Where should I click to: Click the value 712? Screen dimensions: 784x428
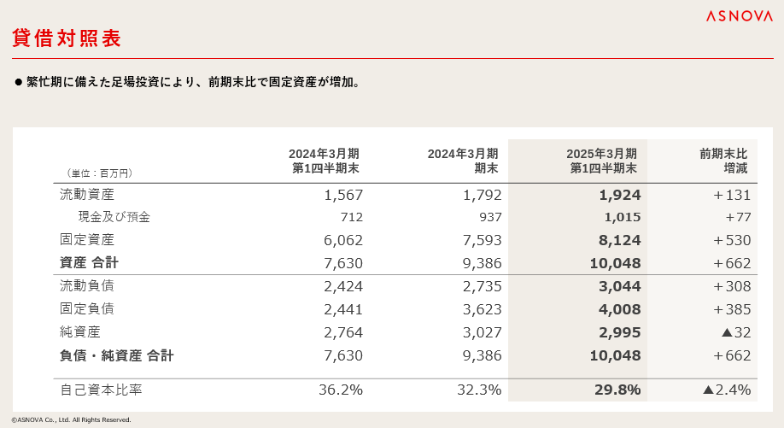point(352,217)
